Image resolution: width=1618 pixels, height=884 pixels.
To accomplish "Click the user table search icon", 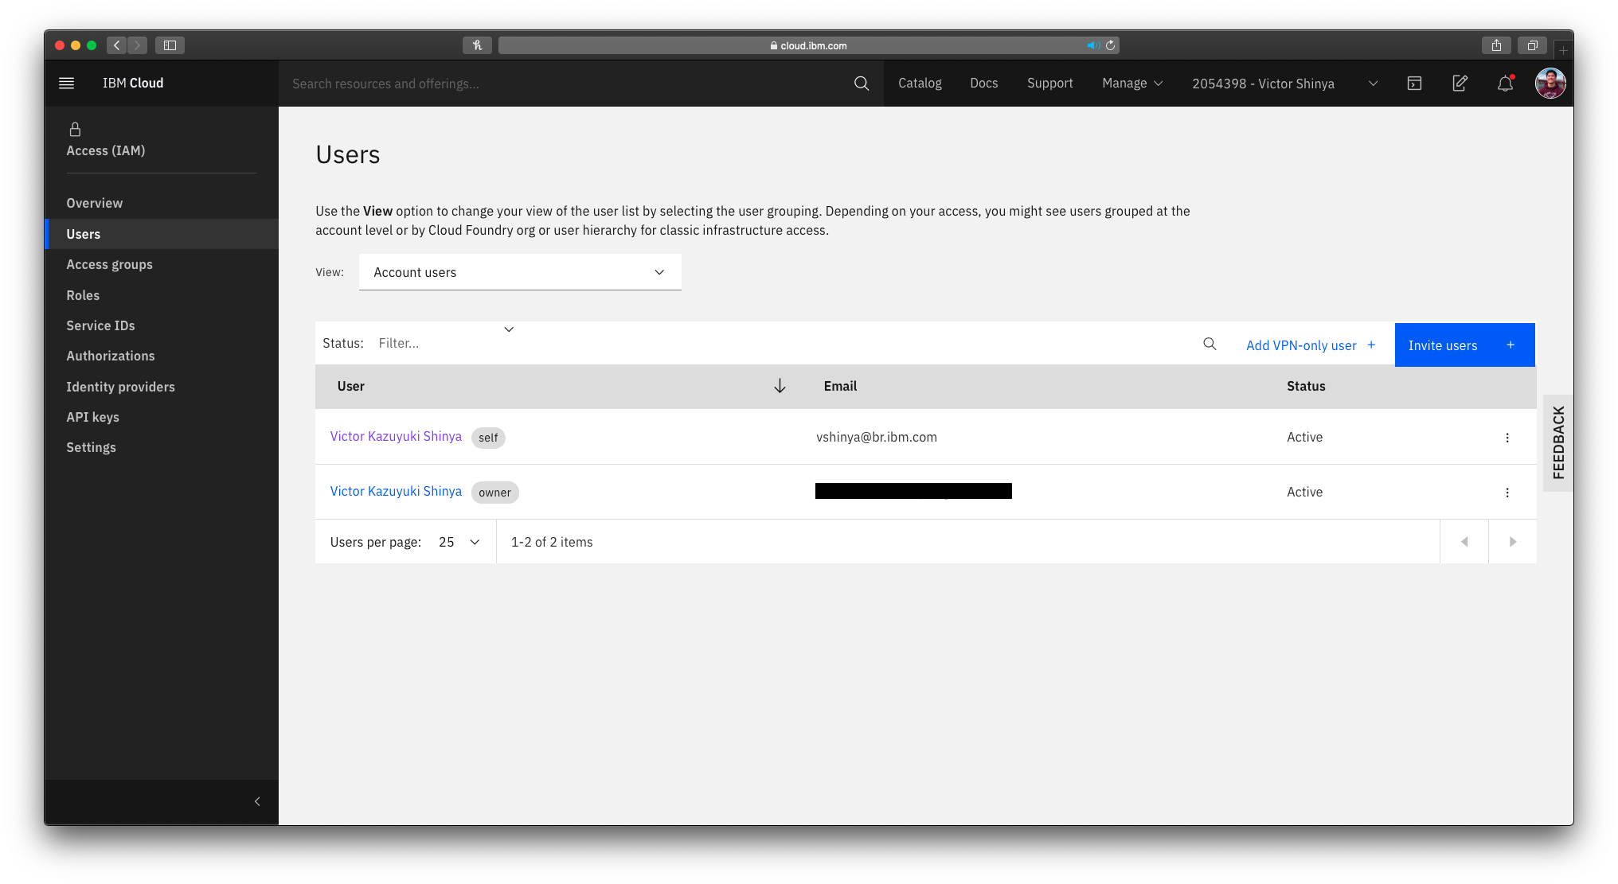I will (1210, 344).
